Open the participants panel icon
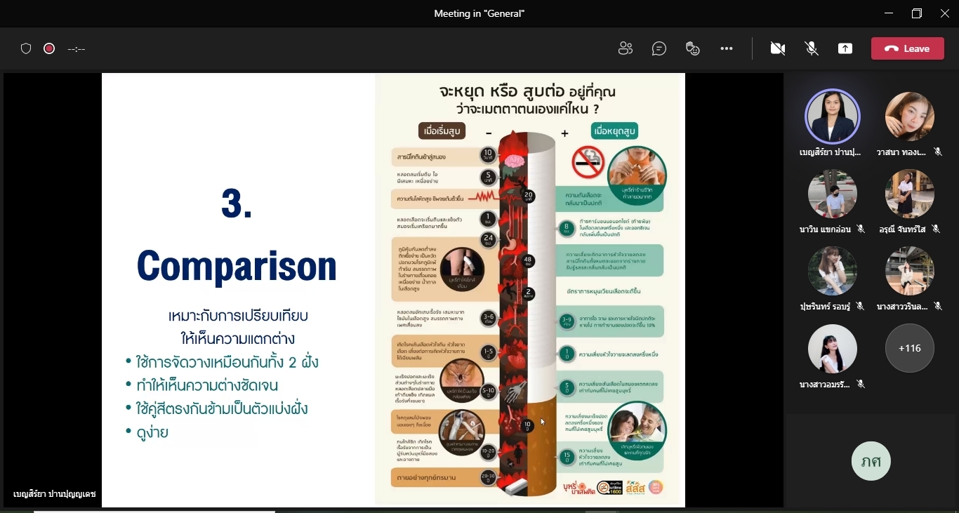The height and width of the screenshot is (513, 959). click(x=625, y=48)
